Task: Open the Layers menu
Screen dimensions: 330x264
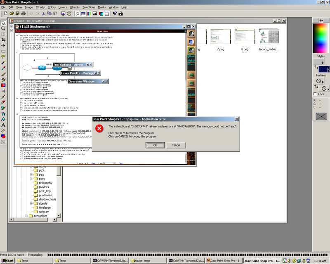Action: [x=63, y=7]
